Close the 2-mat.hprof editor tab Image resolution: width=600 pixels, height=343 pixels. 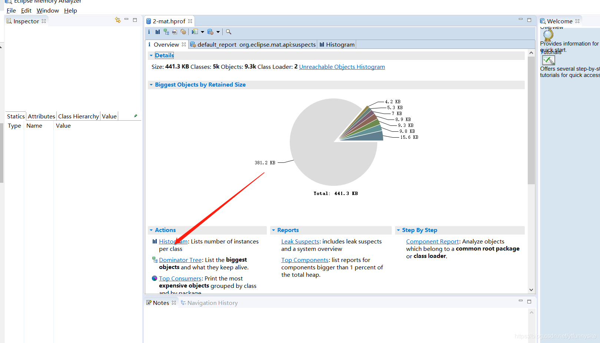click(x=190, y=21)
